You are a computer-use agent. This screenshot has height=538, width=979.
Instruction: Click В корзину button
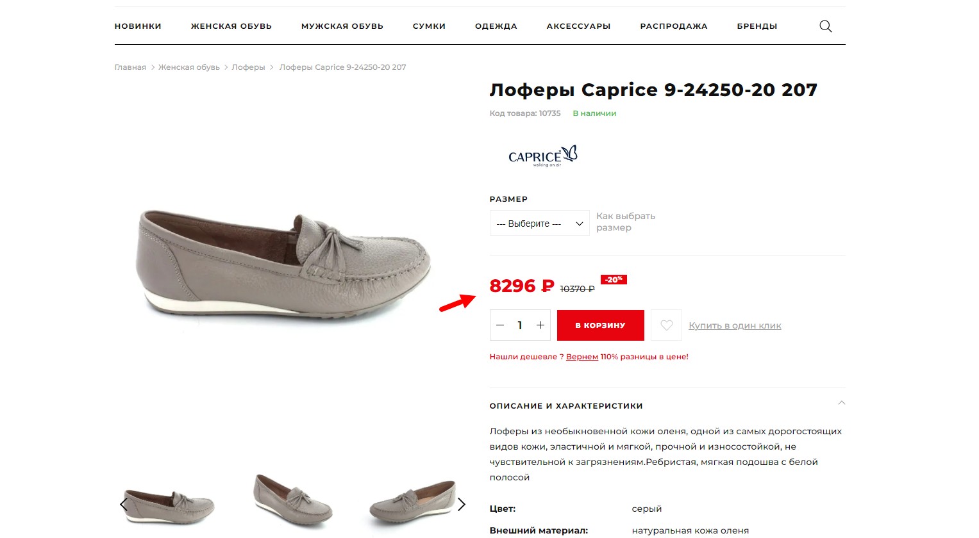pos(600,325)
